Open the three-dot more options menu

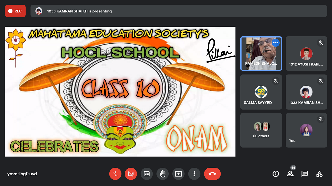[x=194, y=174]
